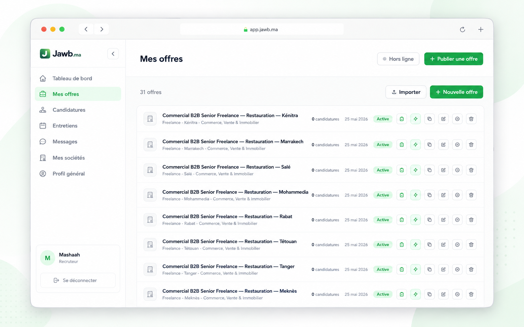Click Publier une offre button
This screenshot has width=524, height=327.
click(x=454, y=59)
